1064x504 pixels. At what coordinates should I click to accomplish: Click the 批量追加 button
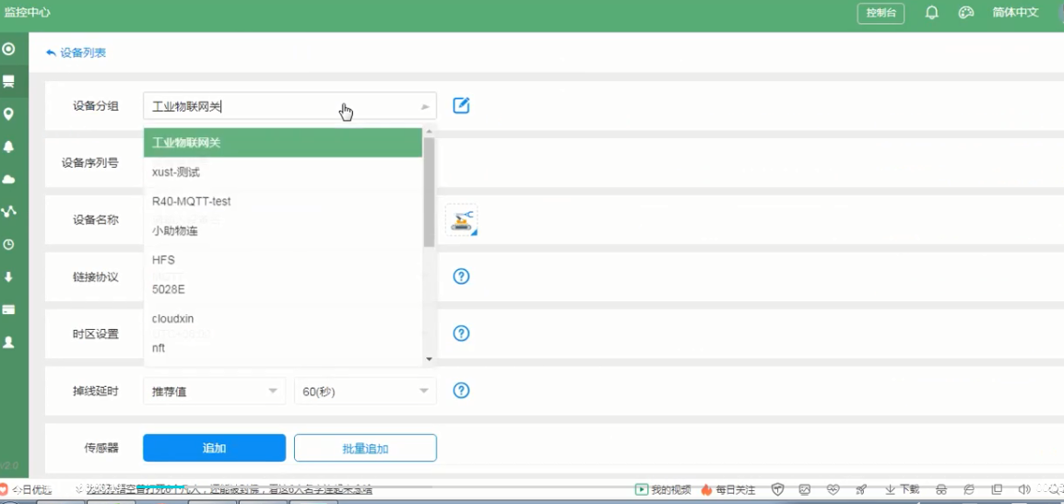tap(365, 449)
